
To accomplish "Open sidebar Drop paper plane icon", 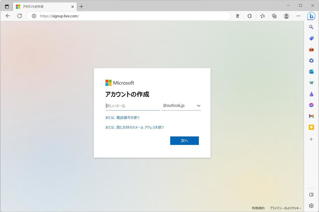I will [x=311, y=83].
